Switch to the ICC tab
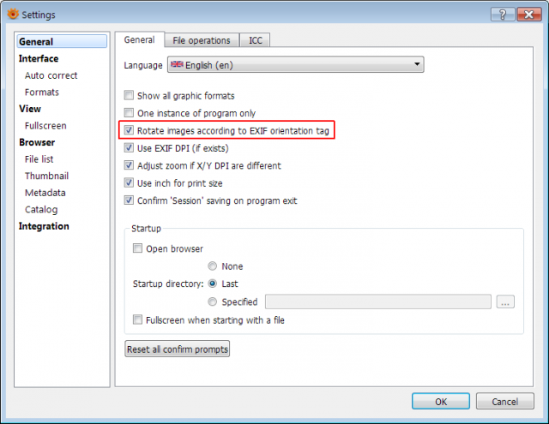The image size is (549, 424). click(x=256, y=40)
